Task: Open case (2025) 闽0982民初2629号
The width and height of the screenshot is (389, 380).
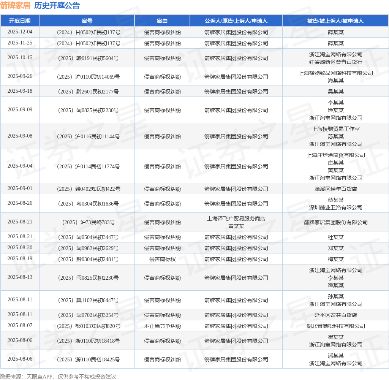Action: (x=88, y=248)
